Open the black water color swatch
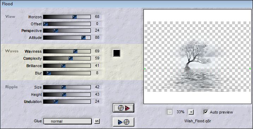Image resolution: width=253 pixels, height=129 pixels. point(117,53)
